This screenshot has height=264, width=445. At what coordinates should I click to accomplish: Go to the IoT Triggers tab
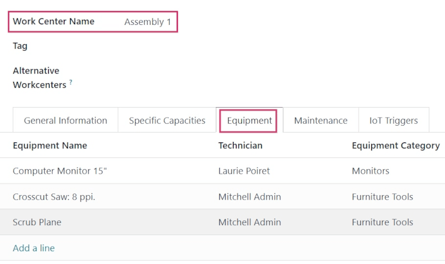[393, 120]
